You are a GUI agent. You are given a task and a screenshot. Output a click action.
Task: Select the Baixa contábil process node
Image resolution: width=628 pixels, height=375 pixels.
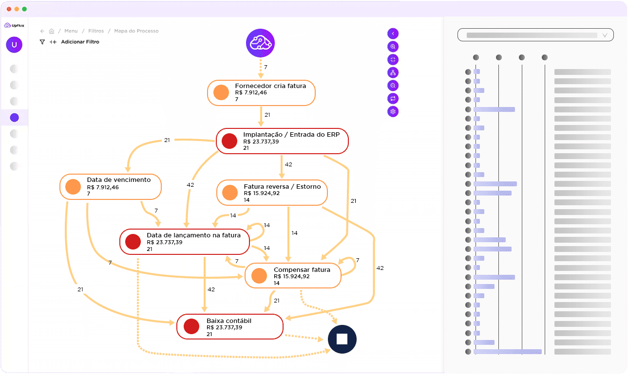[229, 326]
